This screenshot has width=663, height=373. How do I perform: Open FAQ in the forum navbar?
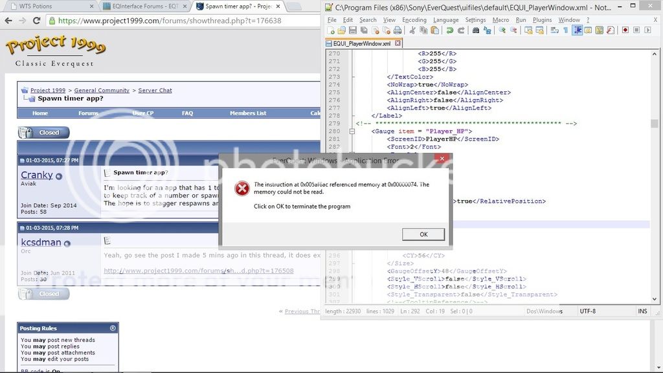point(187,113)
